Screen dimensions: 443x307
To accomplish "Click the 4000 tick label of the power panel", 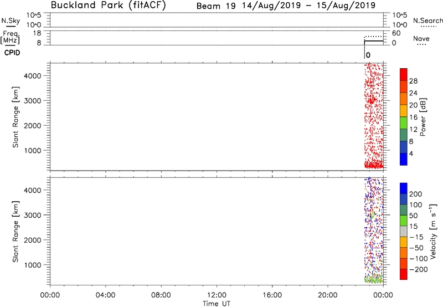I will pos(33,76).
